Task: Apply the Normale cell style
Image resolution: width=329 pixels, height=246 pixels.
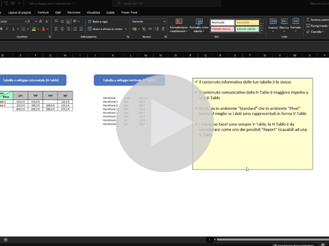Action: click(222, 23)
